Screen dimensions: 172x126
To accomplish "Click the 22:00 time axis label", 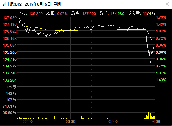I will pyautogui.click(x=28, y=122).
